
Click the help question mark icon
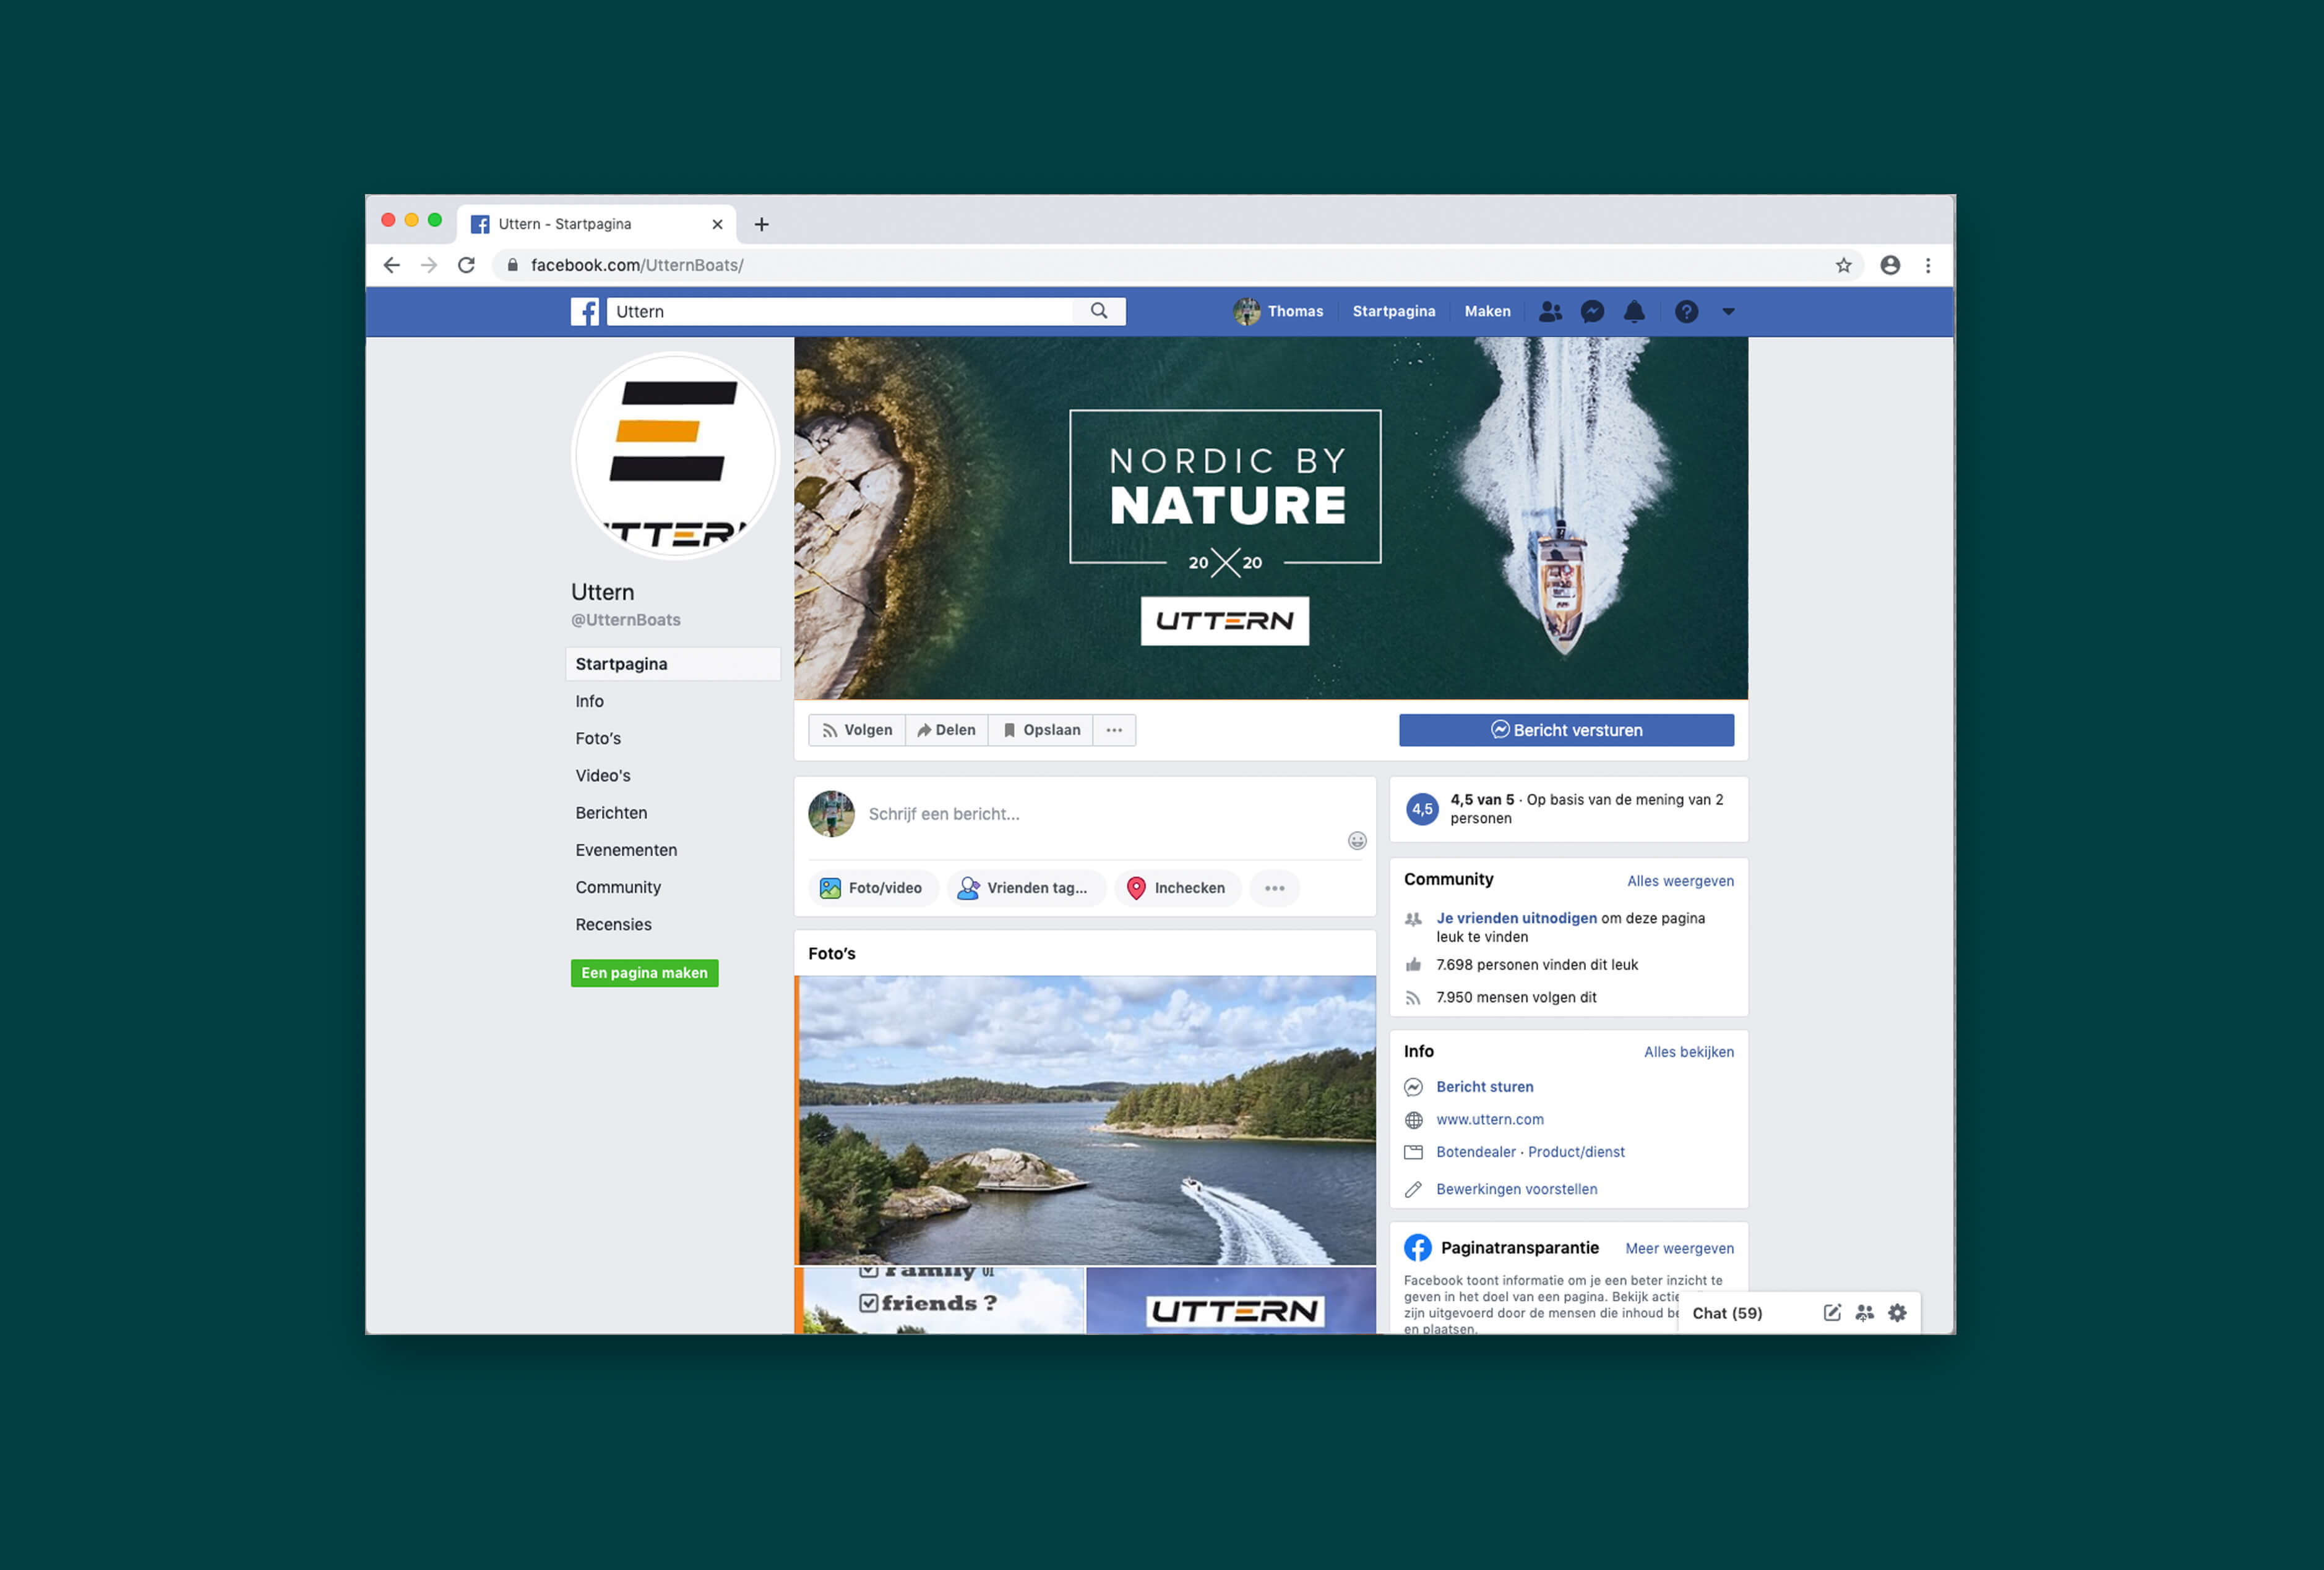point(1686,312)
